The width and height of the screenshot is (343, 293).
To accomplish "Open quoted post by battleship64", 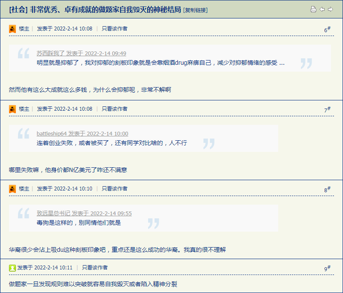I will point(82,133).
